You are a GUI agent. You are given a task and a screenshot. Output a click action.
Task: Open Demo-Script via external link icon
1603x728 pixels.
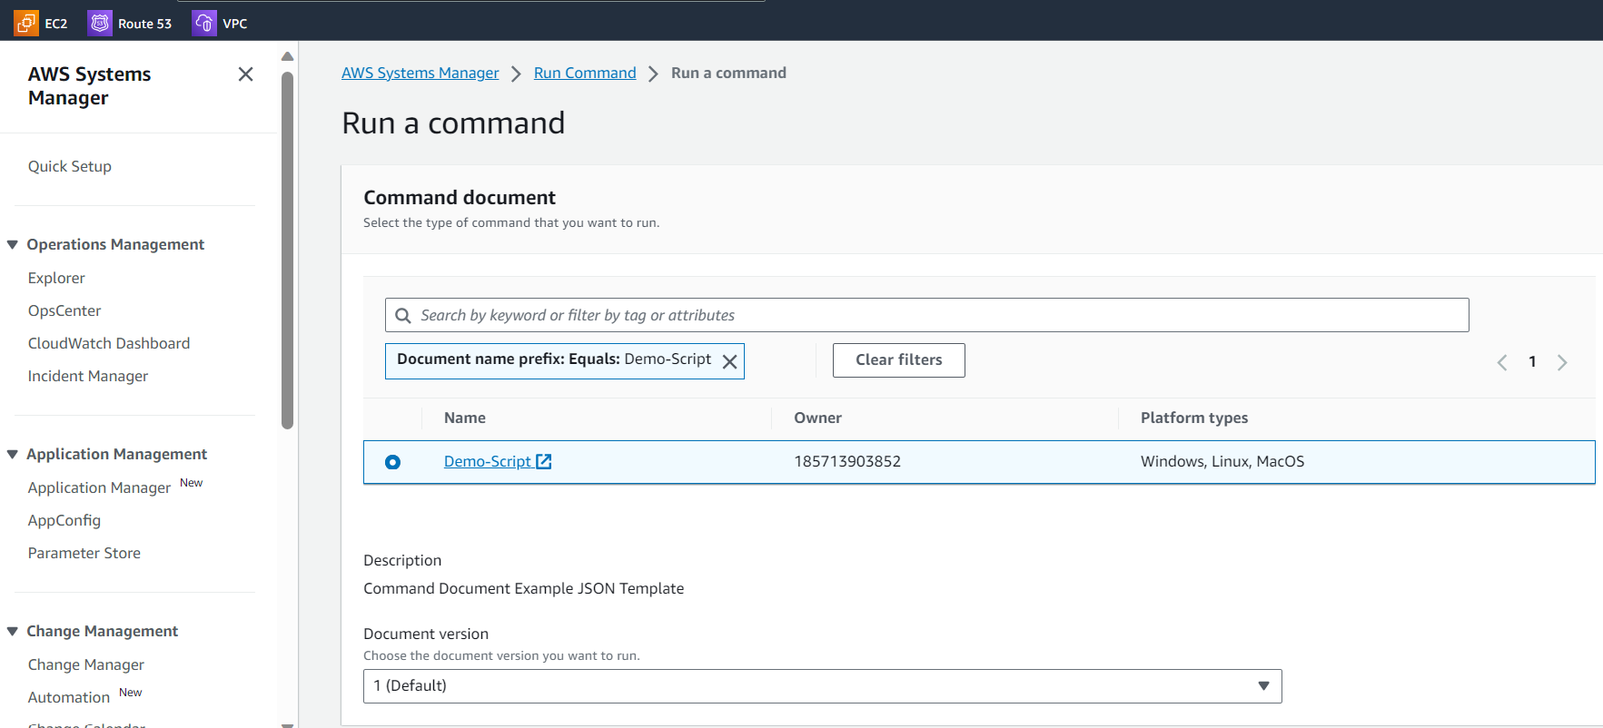point(544,461)
